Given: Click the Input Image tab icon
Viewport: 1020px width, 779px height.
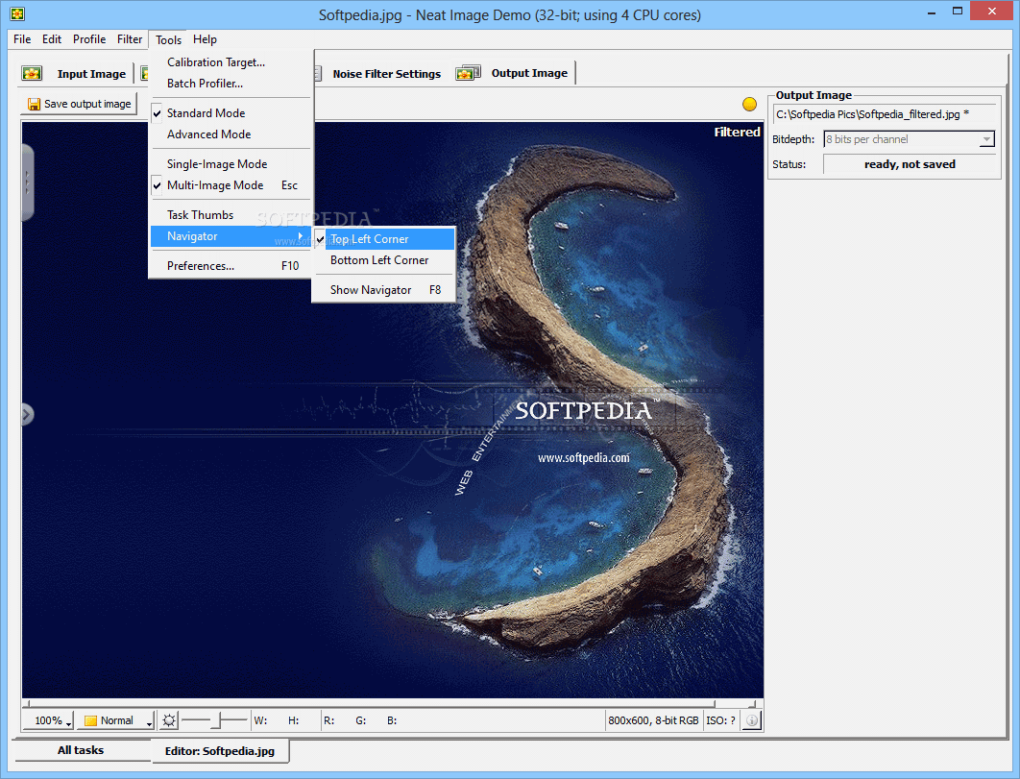Looking at the screenshot, I should tap(32, 73).
